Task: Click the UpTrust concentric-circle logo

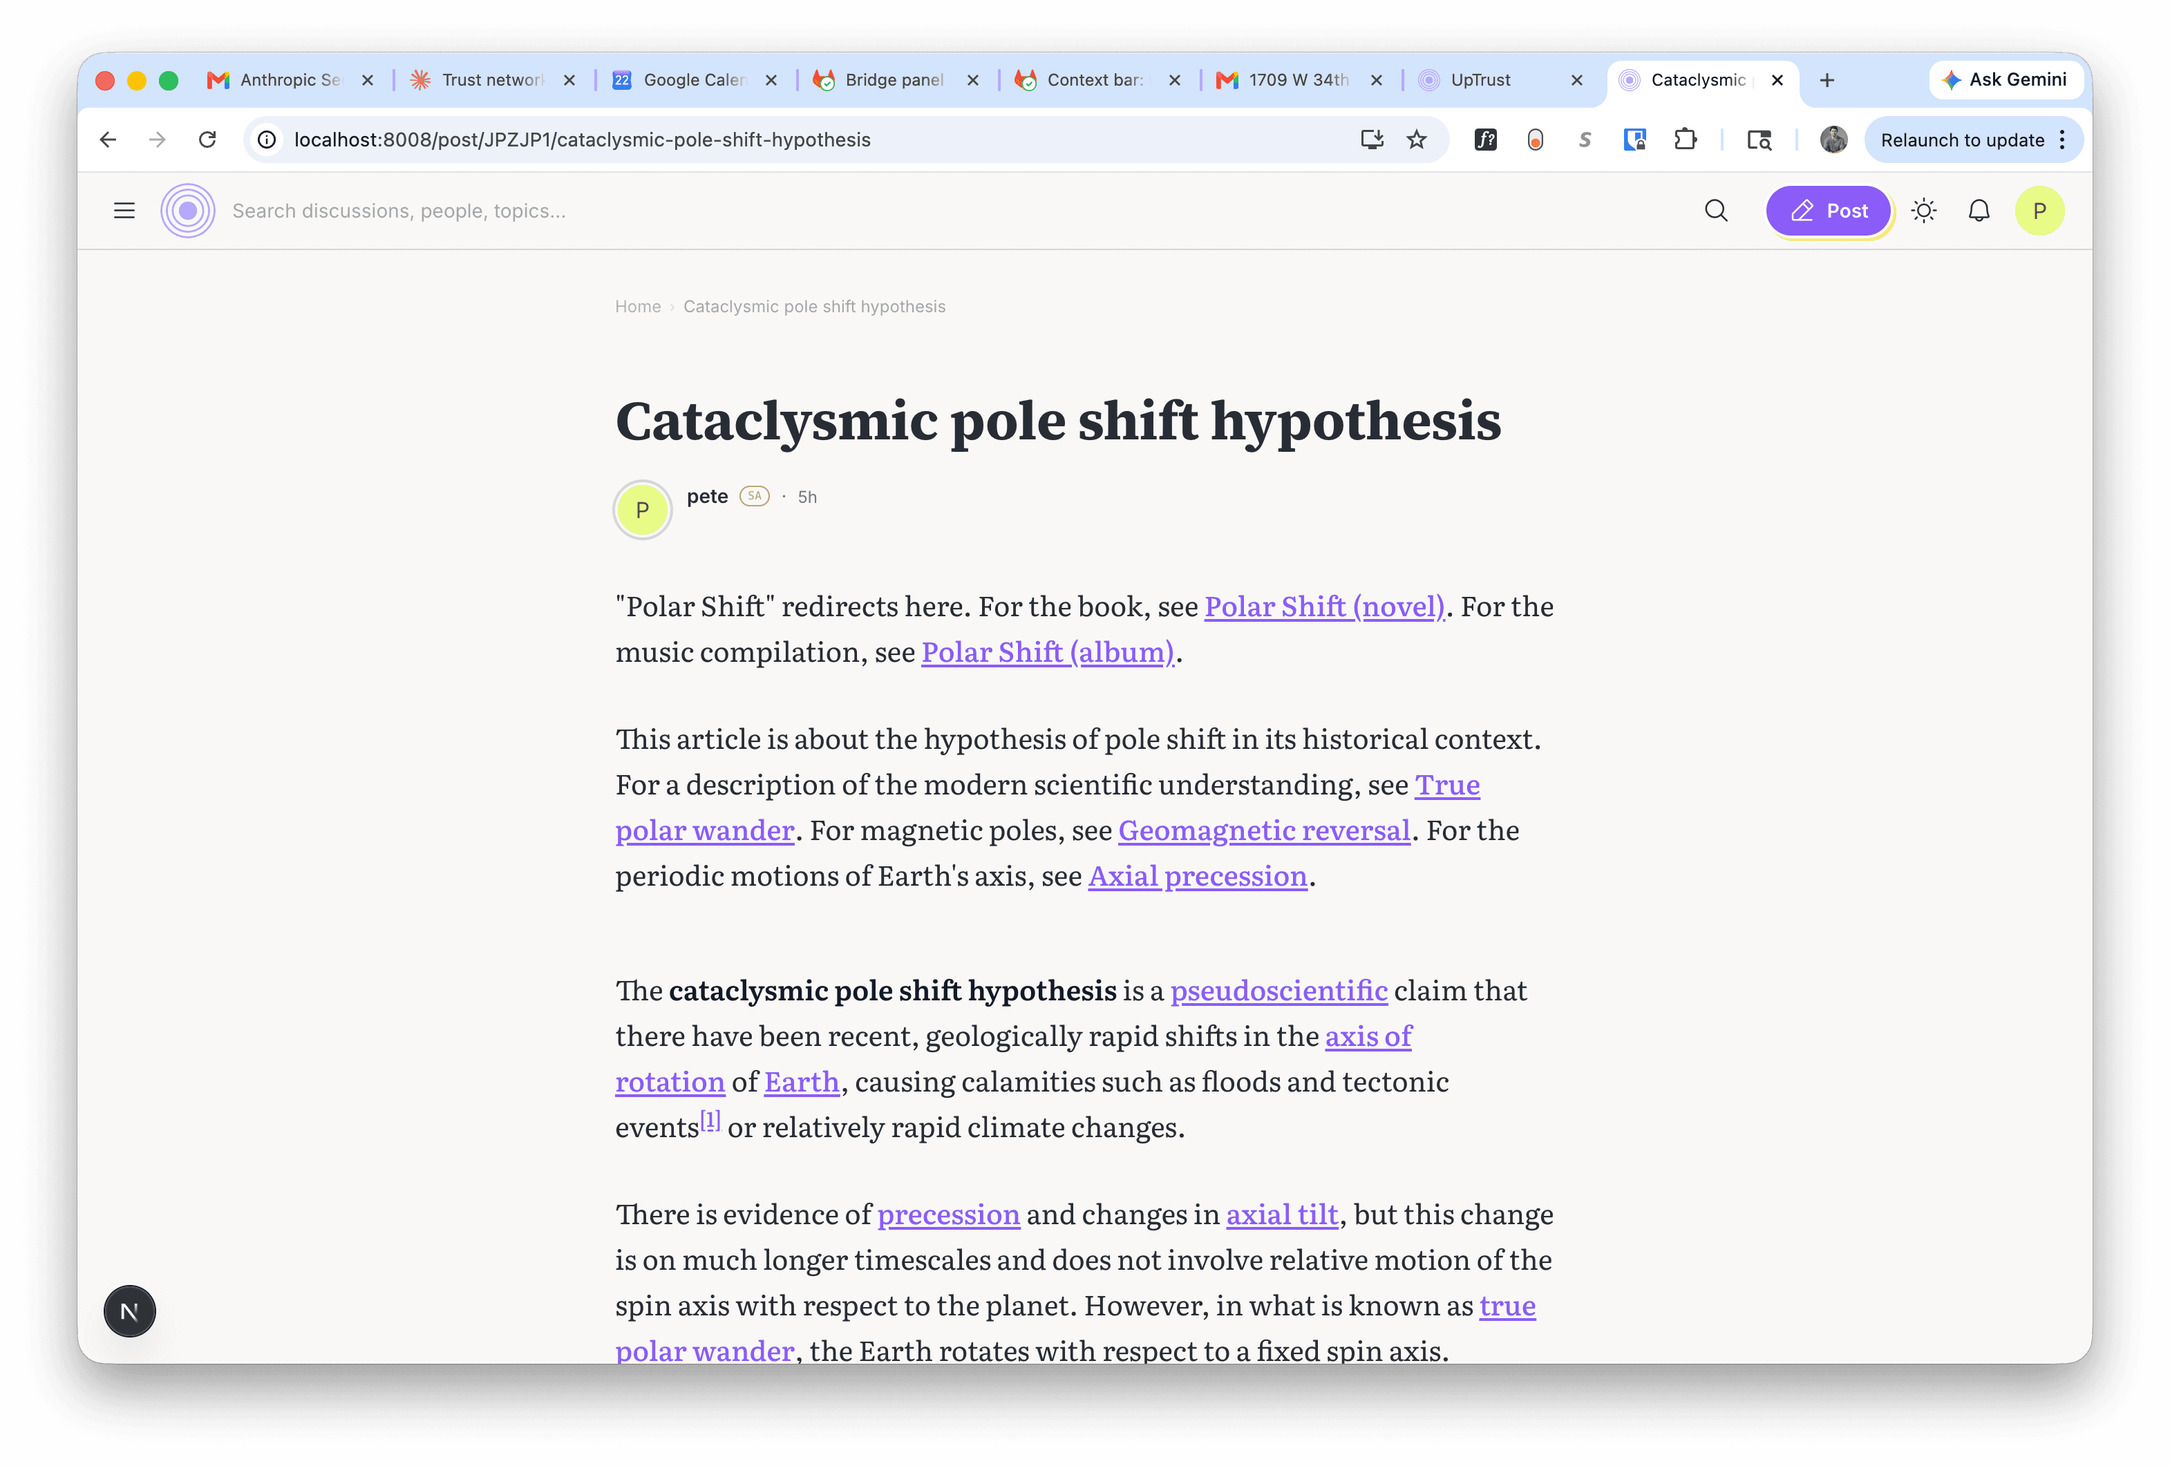Action: [x=188, y=211]
